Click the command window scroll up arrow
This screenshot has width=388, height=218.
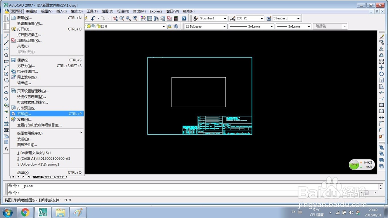(381, 185)
